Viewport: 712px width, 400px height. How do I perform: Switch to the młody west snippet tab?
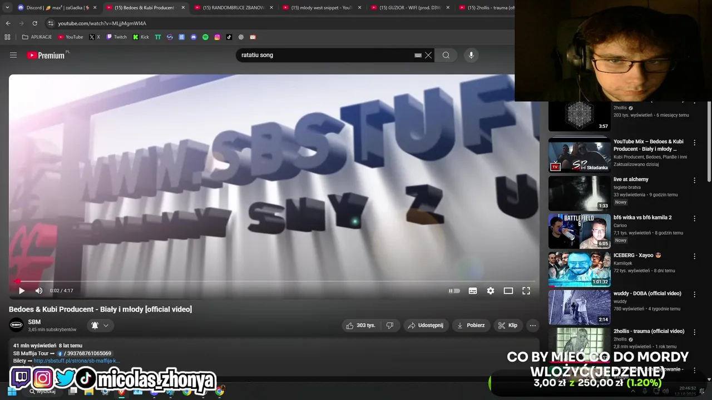pyautogui.click(x=321, y=8)
